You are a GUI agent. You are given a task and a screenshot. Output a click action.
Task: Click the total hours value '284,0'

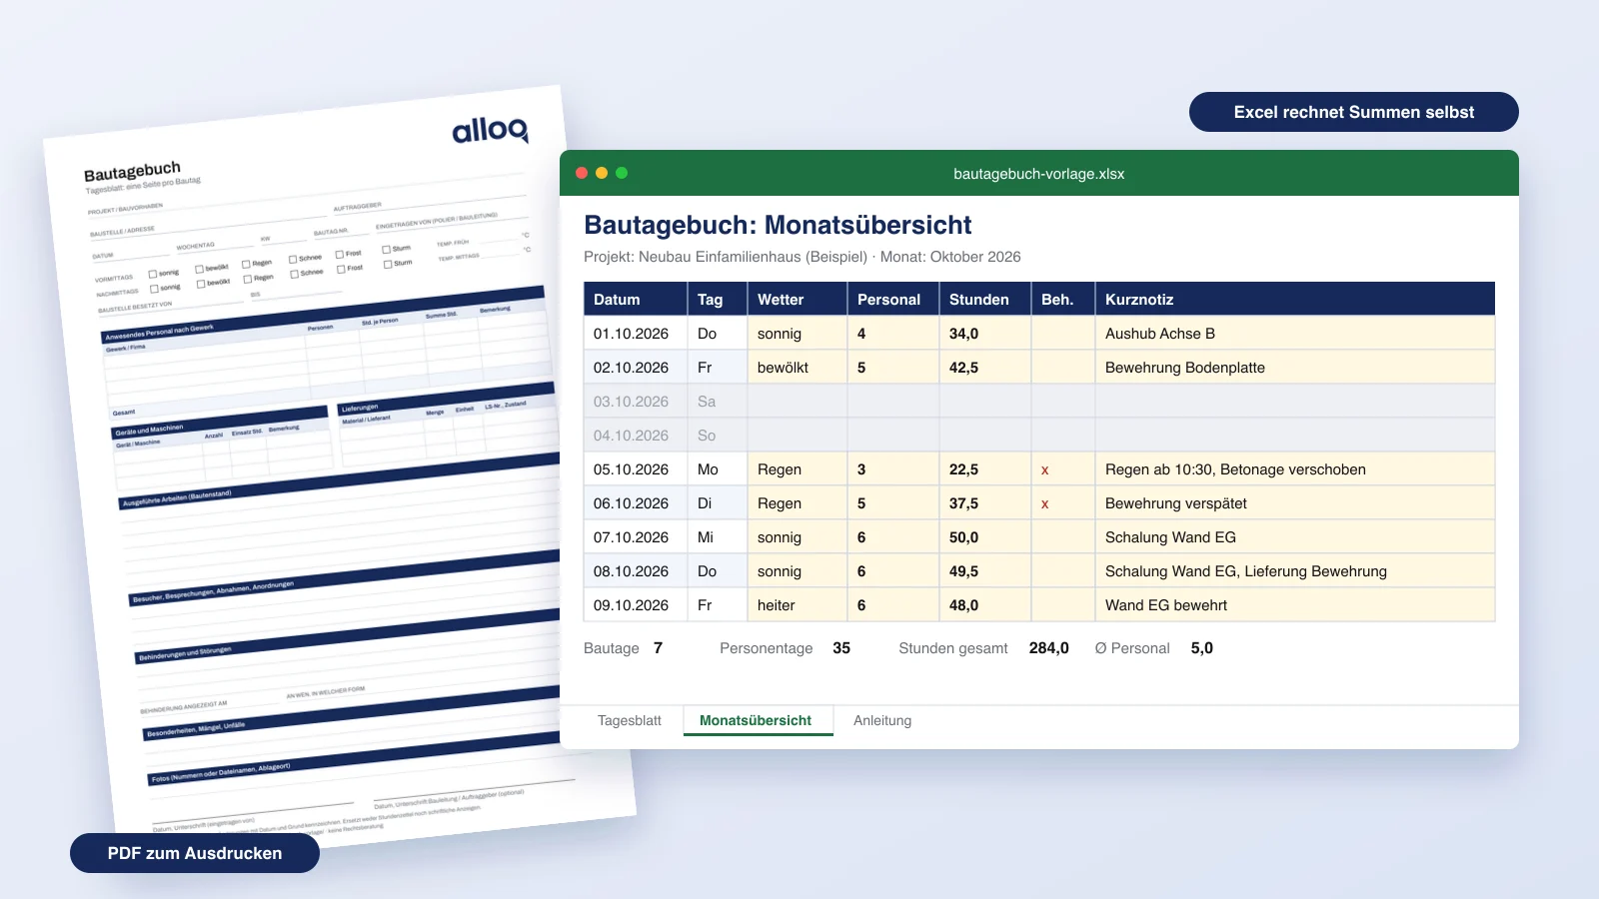tap(1049, 648)
